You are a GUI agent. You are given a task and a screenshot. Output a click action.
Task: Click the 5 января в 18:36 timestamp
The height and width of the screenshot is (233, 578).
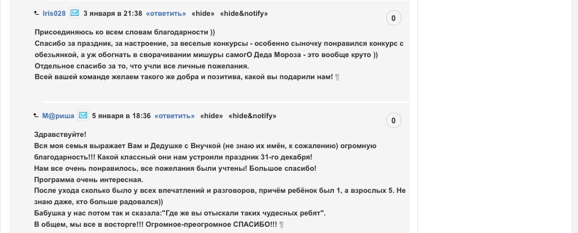point(121,116)
